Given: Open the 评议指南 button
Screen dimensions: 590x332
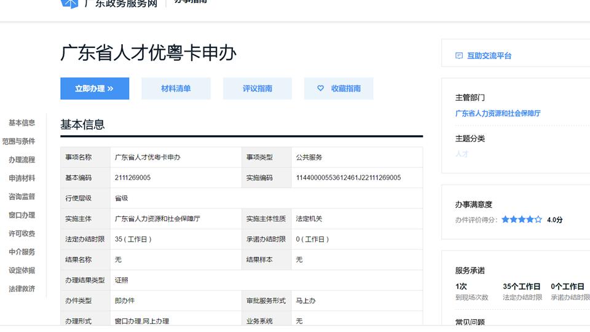Looking at the screenshot, I should (x=257, y=89).
